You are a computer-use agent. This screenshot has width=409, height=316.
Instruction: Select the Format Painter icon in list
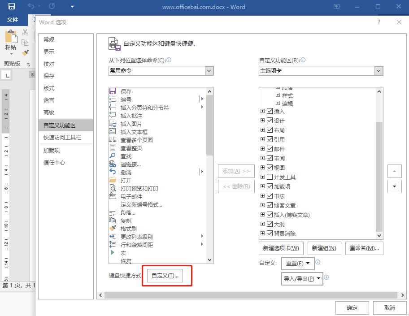[113, 229]
